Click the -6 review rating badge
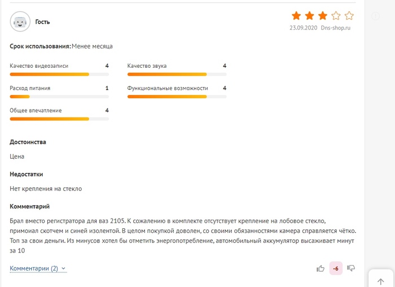This screenshot has height=287, width=395. (336, 268)
